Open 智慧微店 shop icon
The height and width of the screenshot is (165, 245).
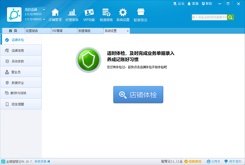pos(140,12)
